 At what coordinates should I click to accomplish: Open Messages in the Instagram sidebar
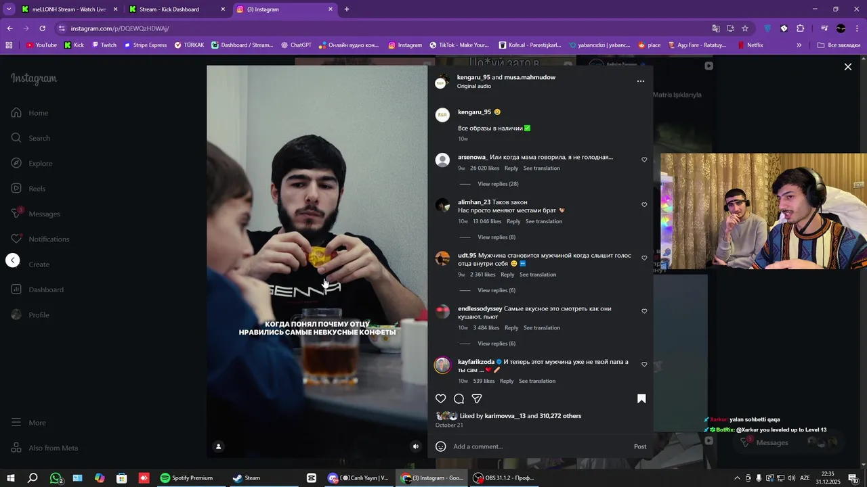[35, 214]
